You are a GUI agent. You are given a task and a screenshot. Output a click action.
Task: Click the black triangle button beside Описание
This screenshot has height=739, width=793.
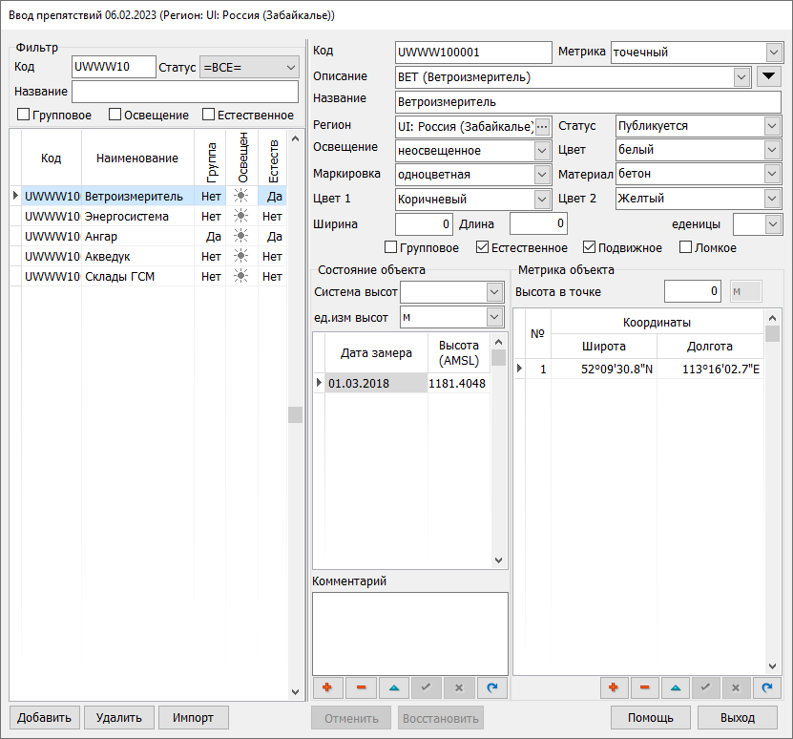tap(769, 77)
